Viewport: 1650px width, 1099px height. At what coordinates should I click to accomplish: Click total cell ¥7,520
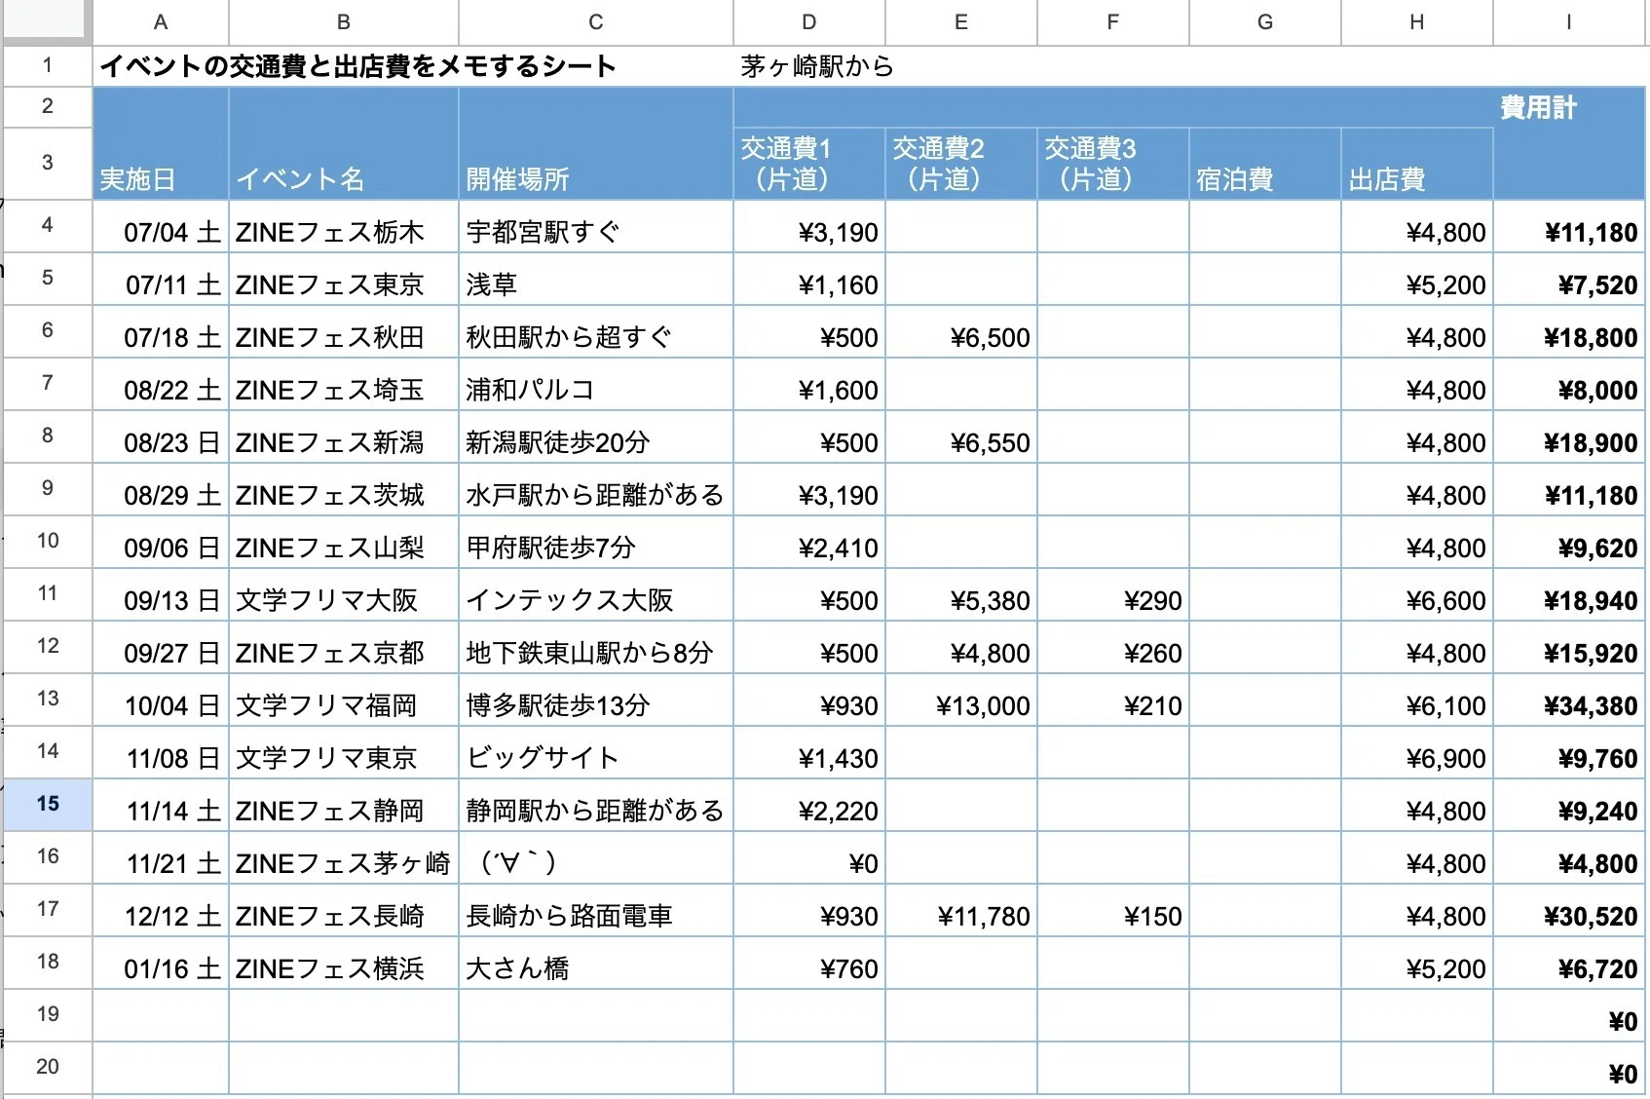point(1569,280)
